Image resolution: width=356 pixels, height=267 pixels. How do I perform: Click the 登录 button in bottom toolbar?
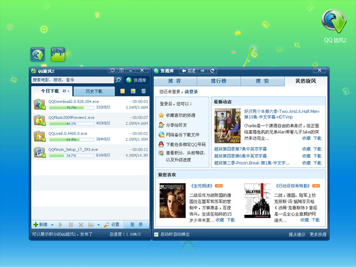point(136,225)
